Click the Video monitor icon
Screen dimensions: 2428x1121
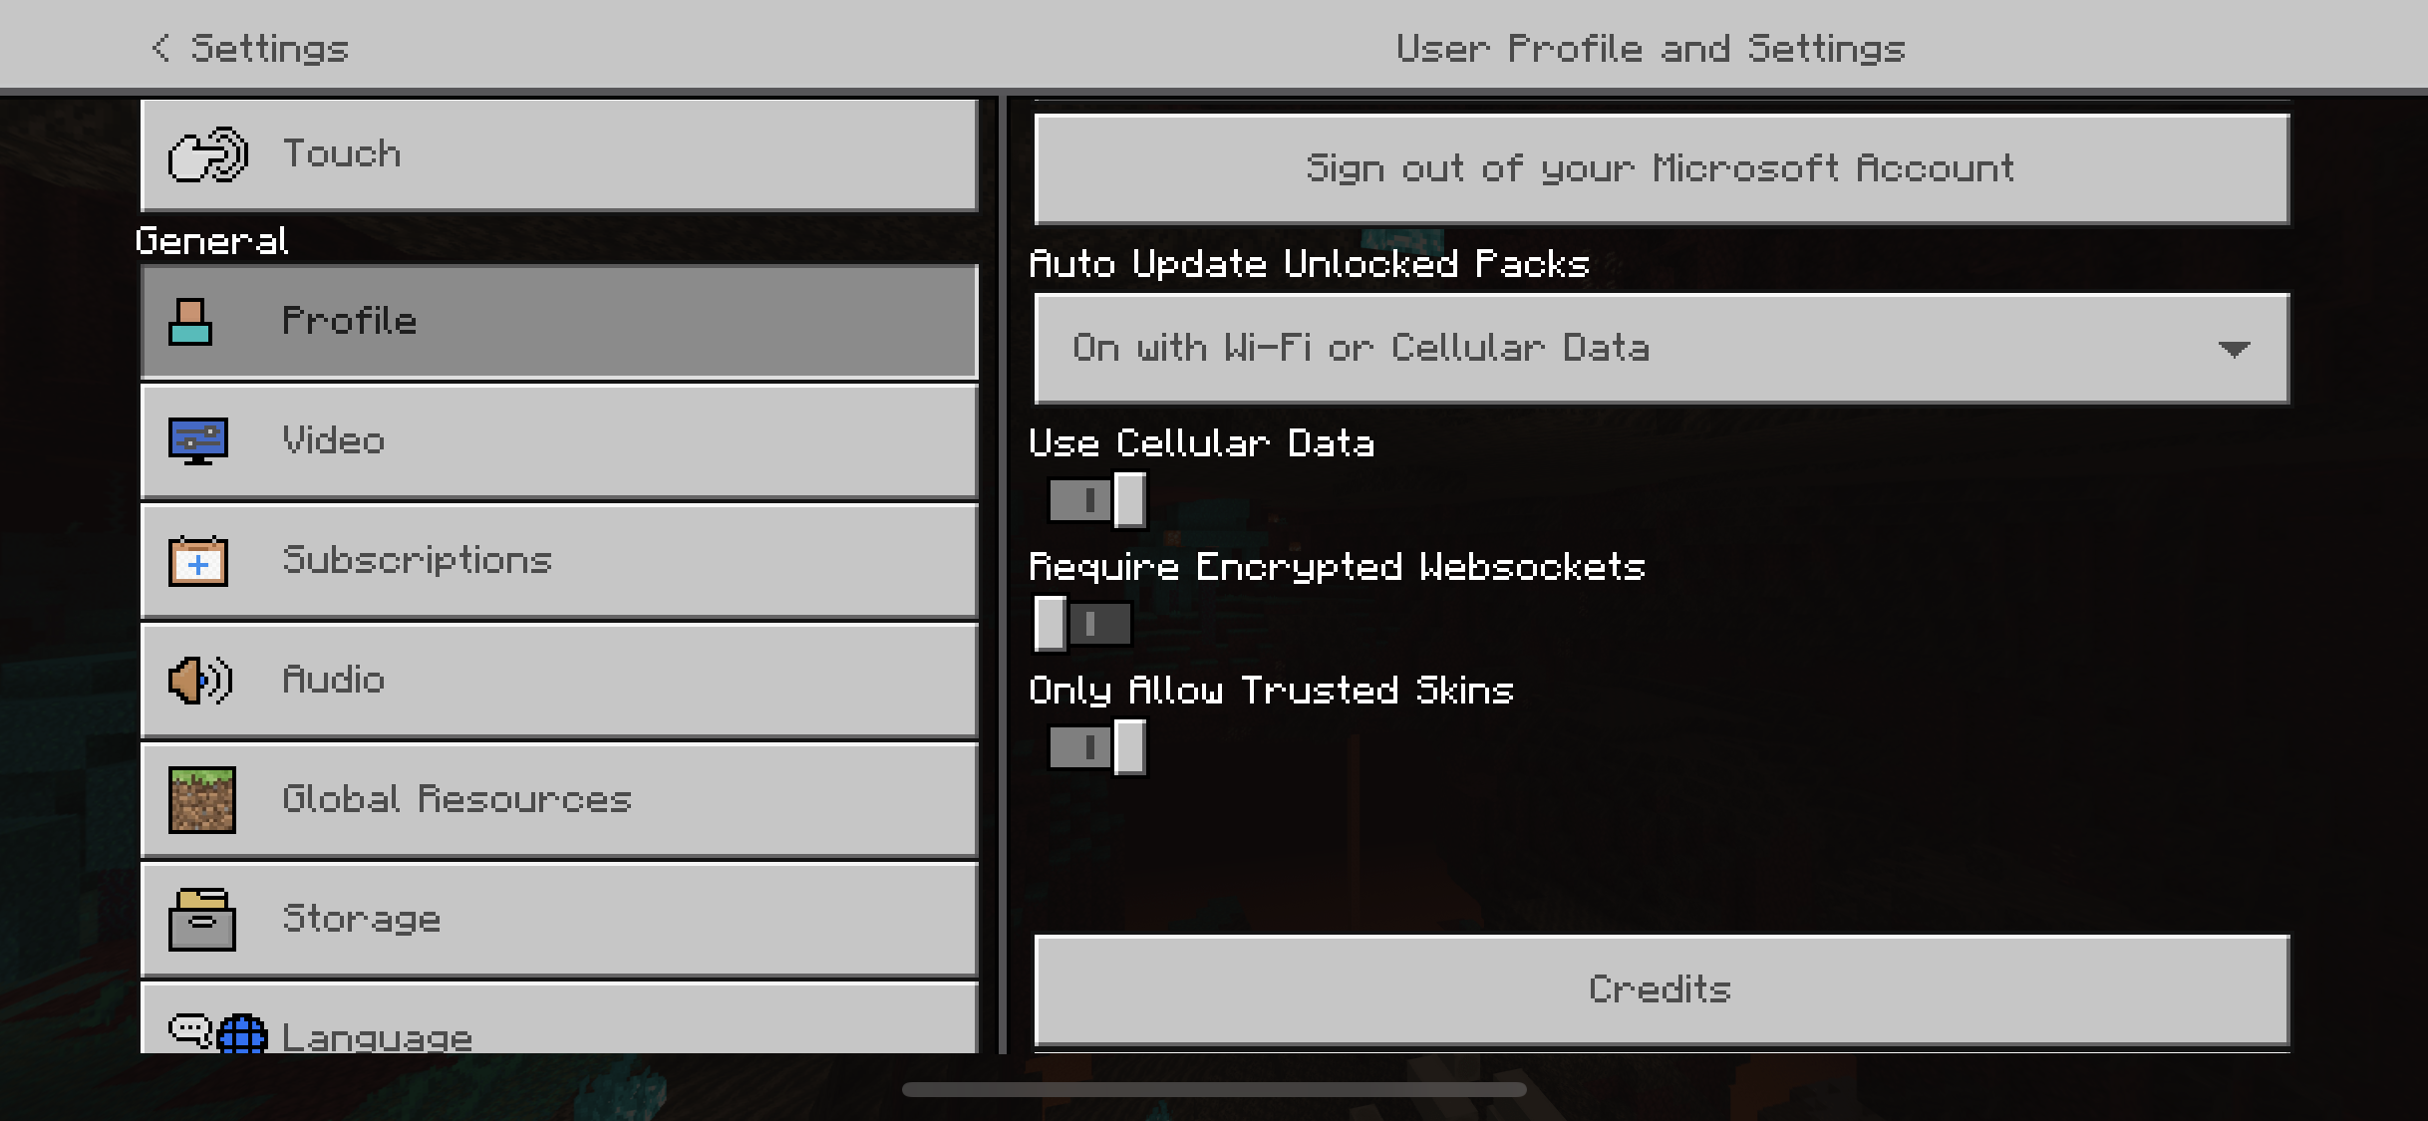point(198,441)
